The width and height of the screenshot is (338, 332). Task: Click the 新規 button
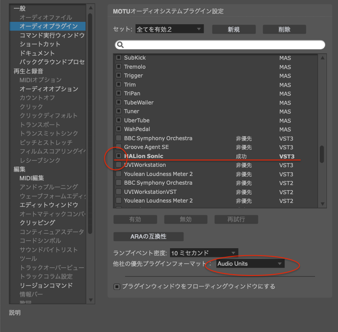[x=234, y=29]
